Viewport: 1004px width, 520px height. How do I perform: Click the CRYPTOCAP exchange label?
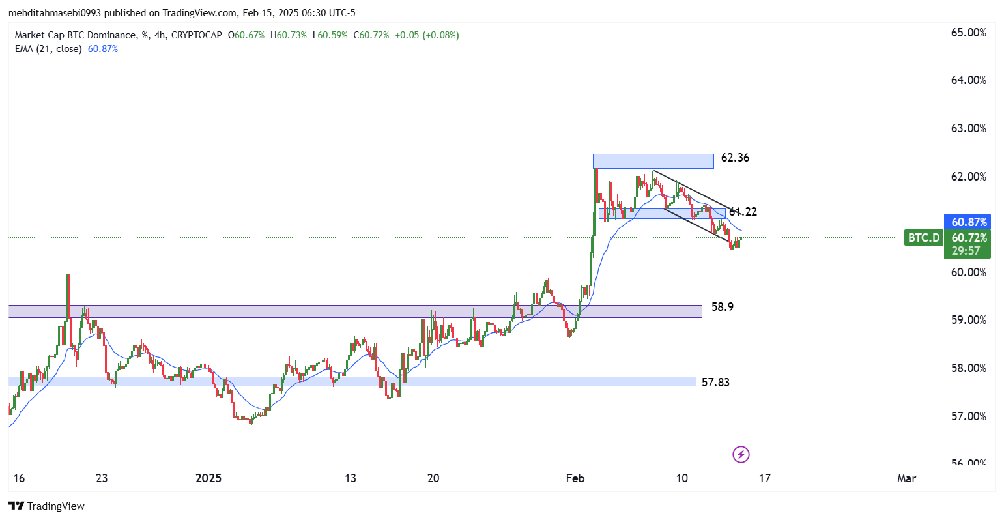point(197,35)
